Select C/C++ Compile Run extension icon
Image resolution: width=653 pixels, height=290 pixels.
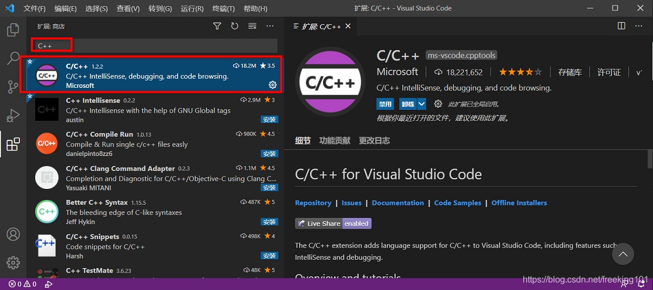click(47, 143)
